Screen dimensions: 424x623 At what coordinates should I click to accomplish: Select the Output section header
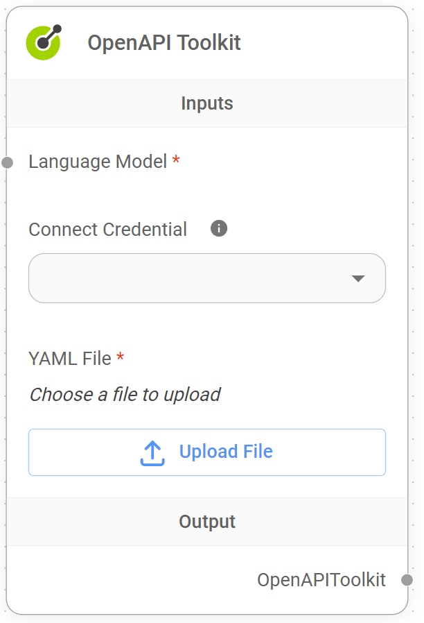click(206, 521)
